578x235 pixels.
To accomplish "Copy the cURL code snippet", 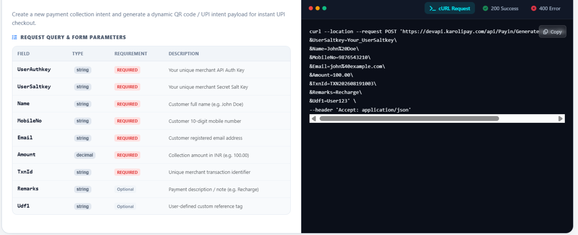I will pyautogui.click(x=552, y=32).
